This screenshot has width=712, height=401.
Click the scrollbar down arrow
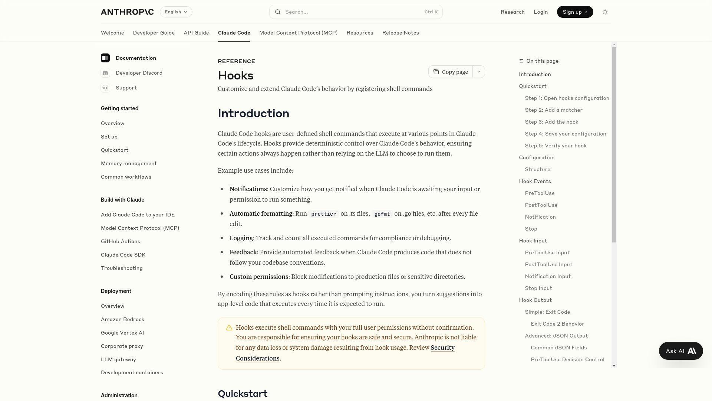click(x=614, y=366)
